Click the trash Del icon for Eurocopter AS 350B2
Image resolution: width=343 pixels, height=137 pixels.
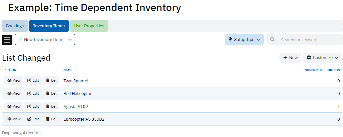pyautogui.click(x=48, y=119)
